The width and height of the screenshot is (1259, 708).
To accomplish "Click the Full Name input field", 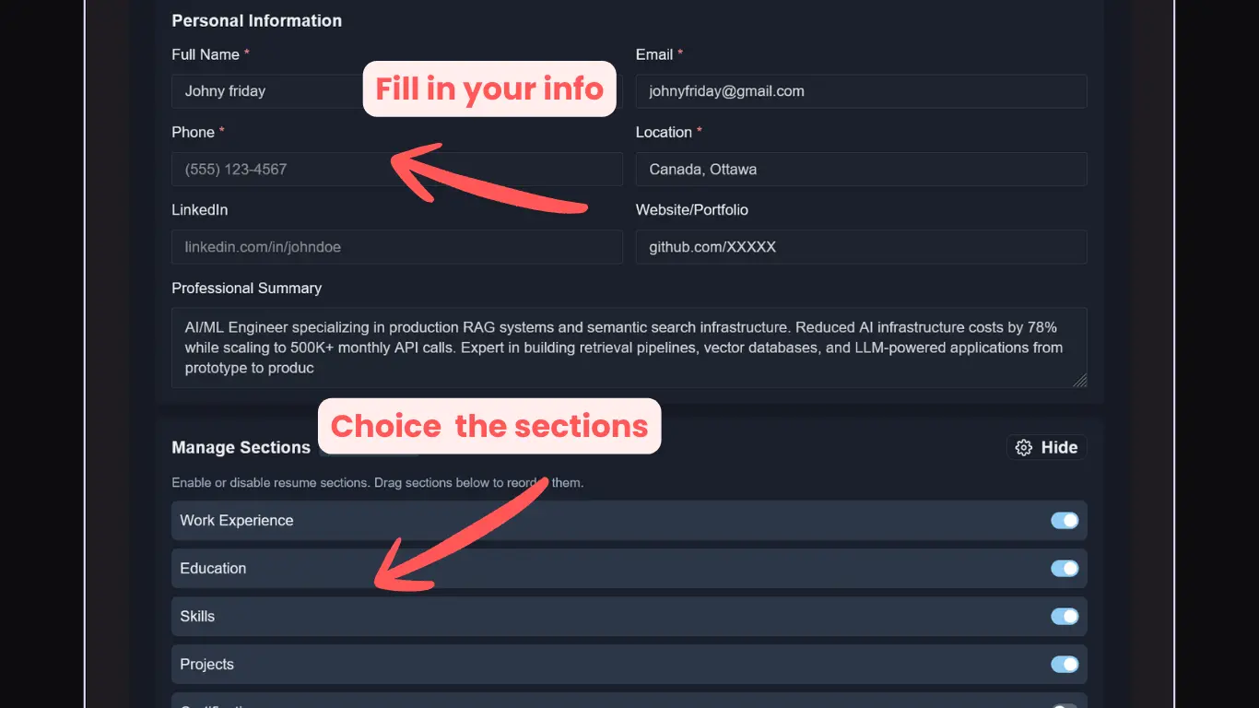I will [267, 91].
